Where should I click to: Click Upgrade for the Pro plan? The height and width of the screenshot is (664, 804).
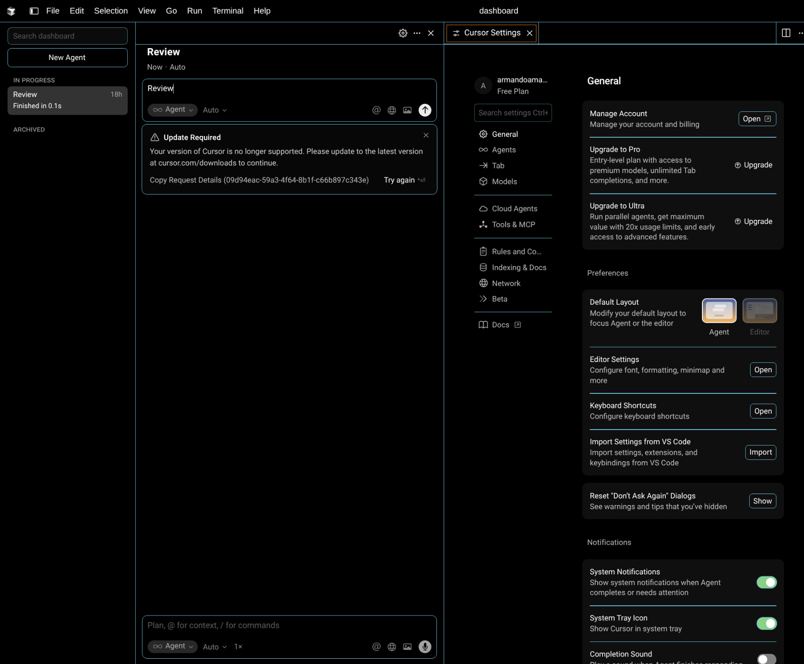pos(754,165)
